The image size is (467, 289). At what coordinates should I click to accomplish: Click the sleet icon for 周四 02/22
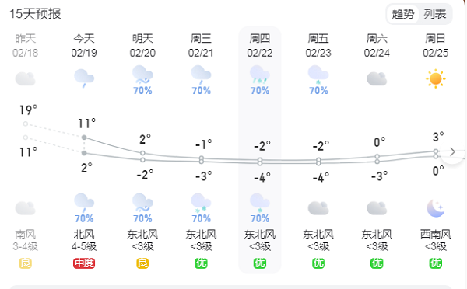260,75
